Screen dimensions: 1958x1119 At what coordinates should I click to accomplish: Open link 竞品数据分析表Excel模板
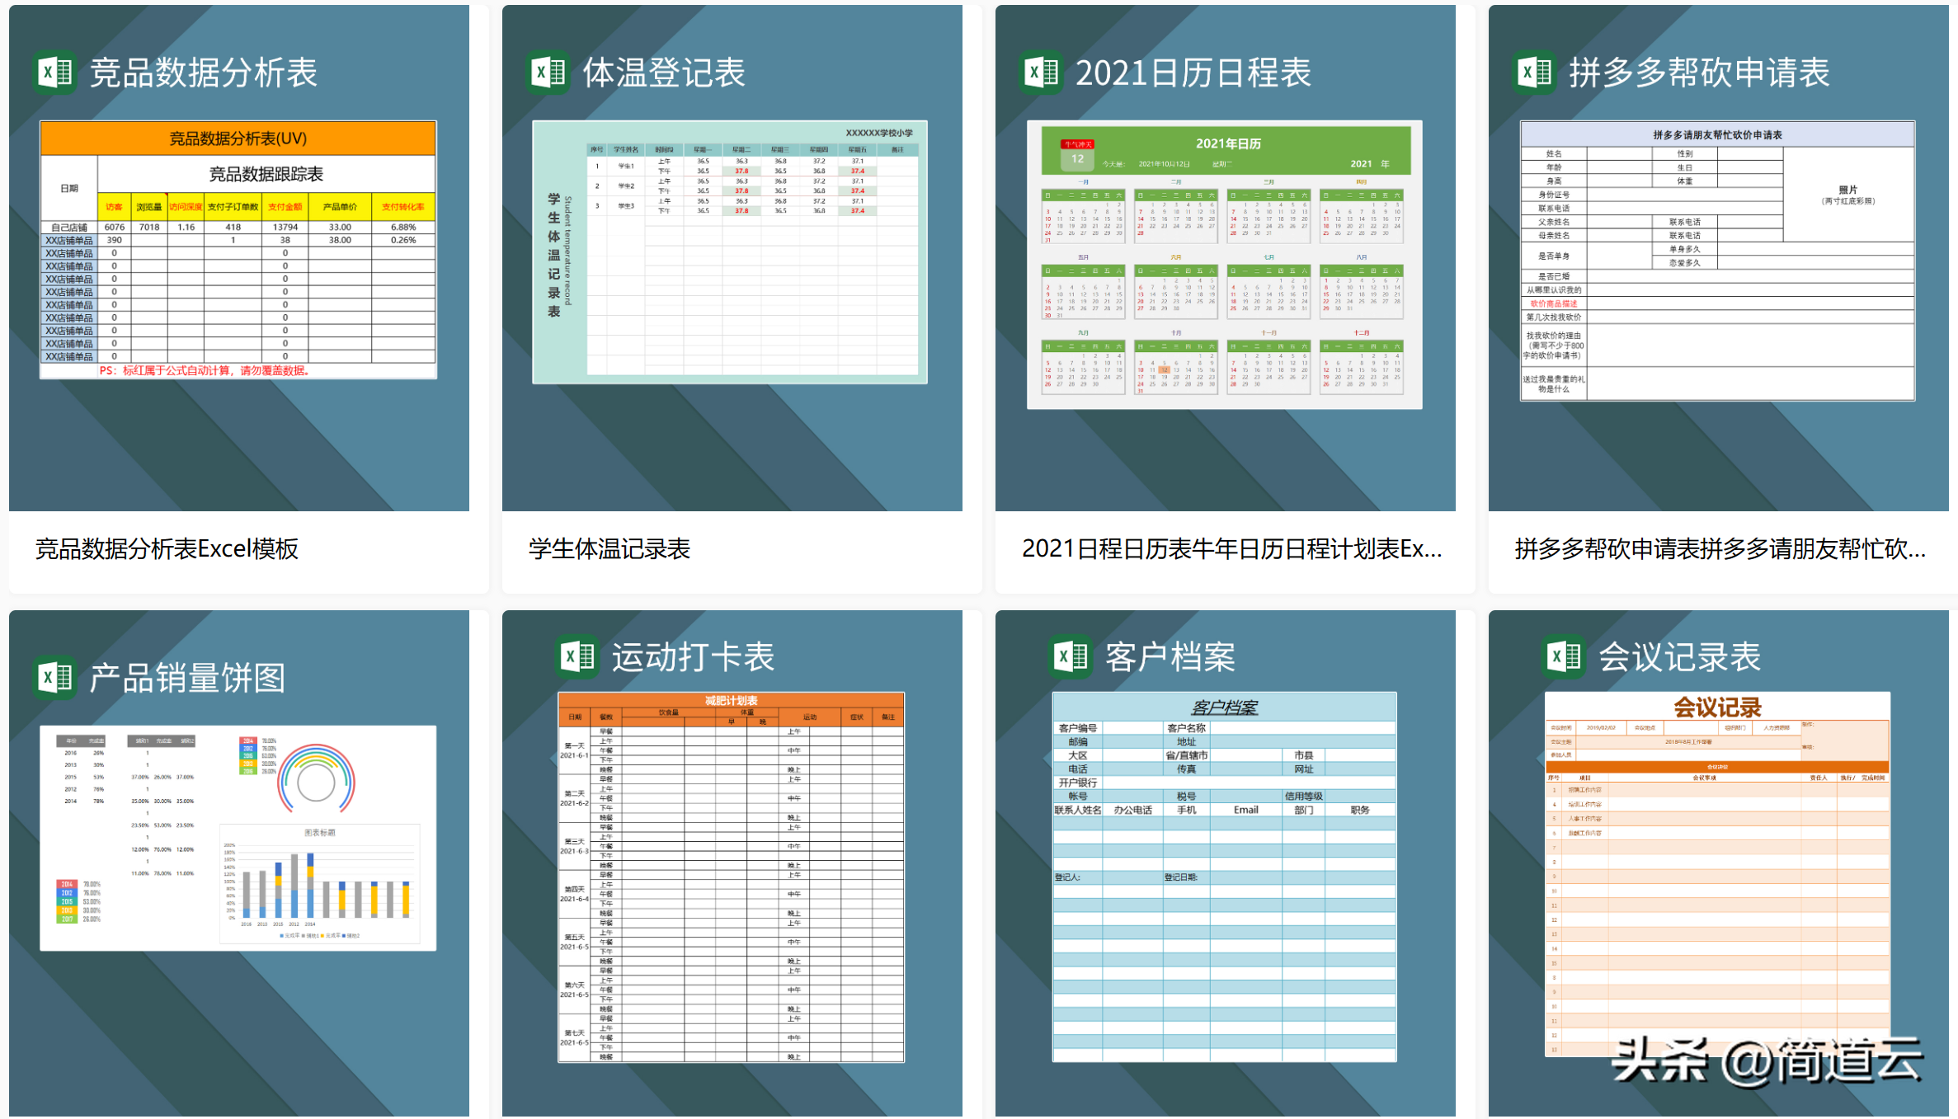tap(167, 549)
